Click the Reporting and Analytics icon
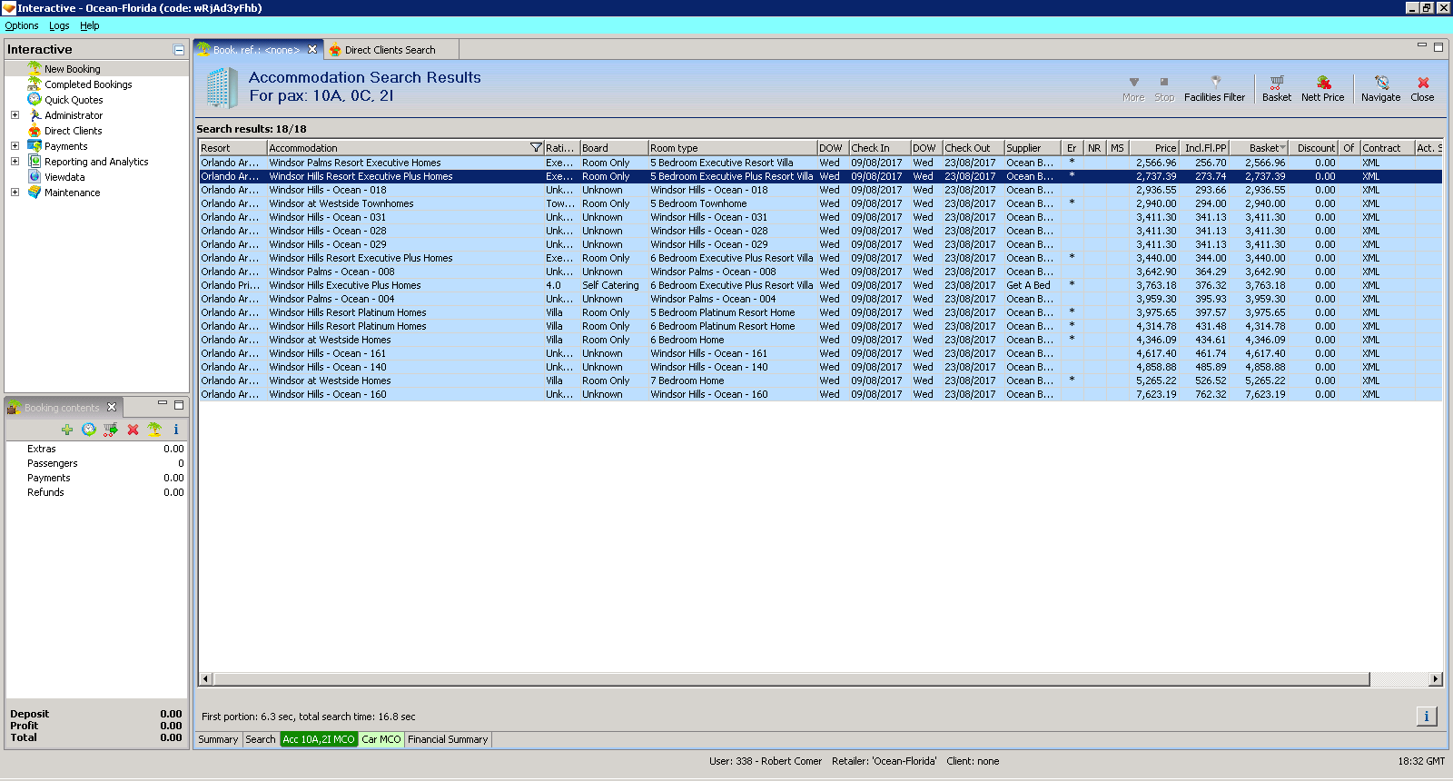This screenshot has height=781, width=1453. click(x=35, y=162)
